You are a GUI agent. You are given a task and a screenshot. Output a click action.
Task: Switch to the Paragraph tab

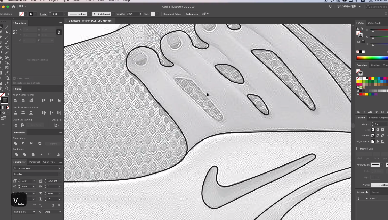coord(35,162)
